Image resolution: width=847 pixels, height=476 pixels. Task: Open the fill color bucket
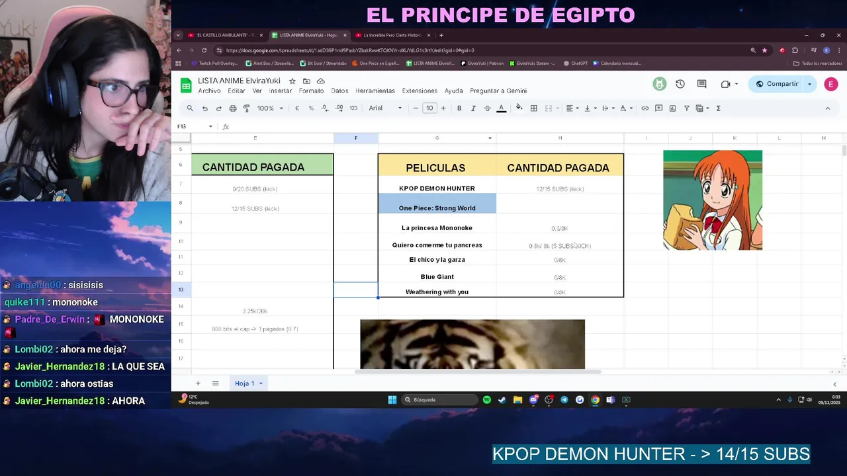pos(519,108)
